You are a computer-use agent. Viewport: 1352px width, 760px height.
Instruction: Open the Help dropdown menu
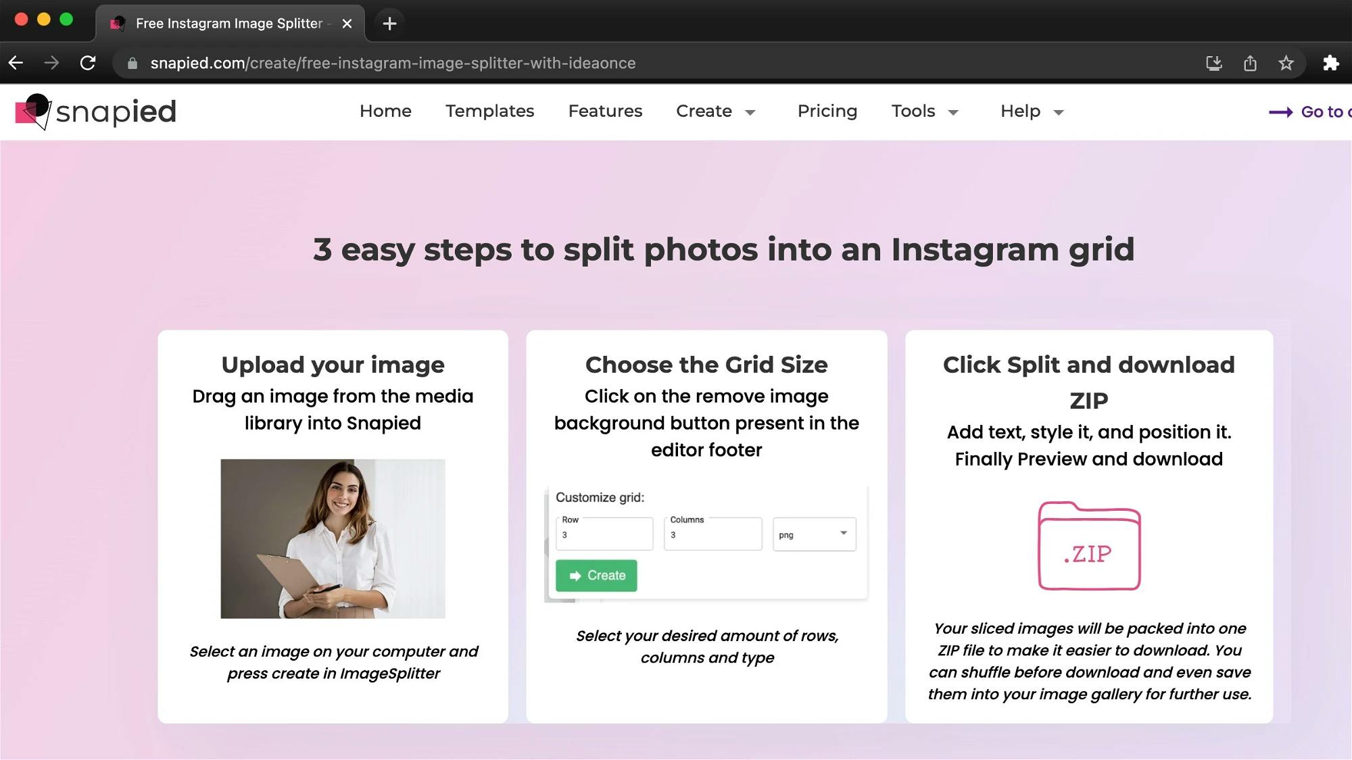coord(1032,111)
